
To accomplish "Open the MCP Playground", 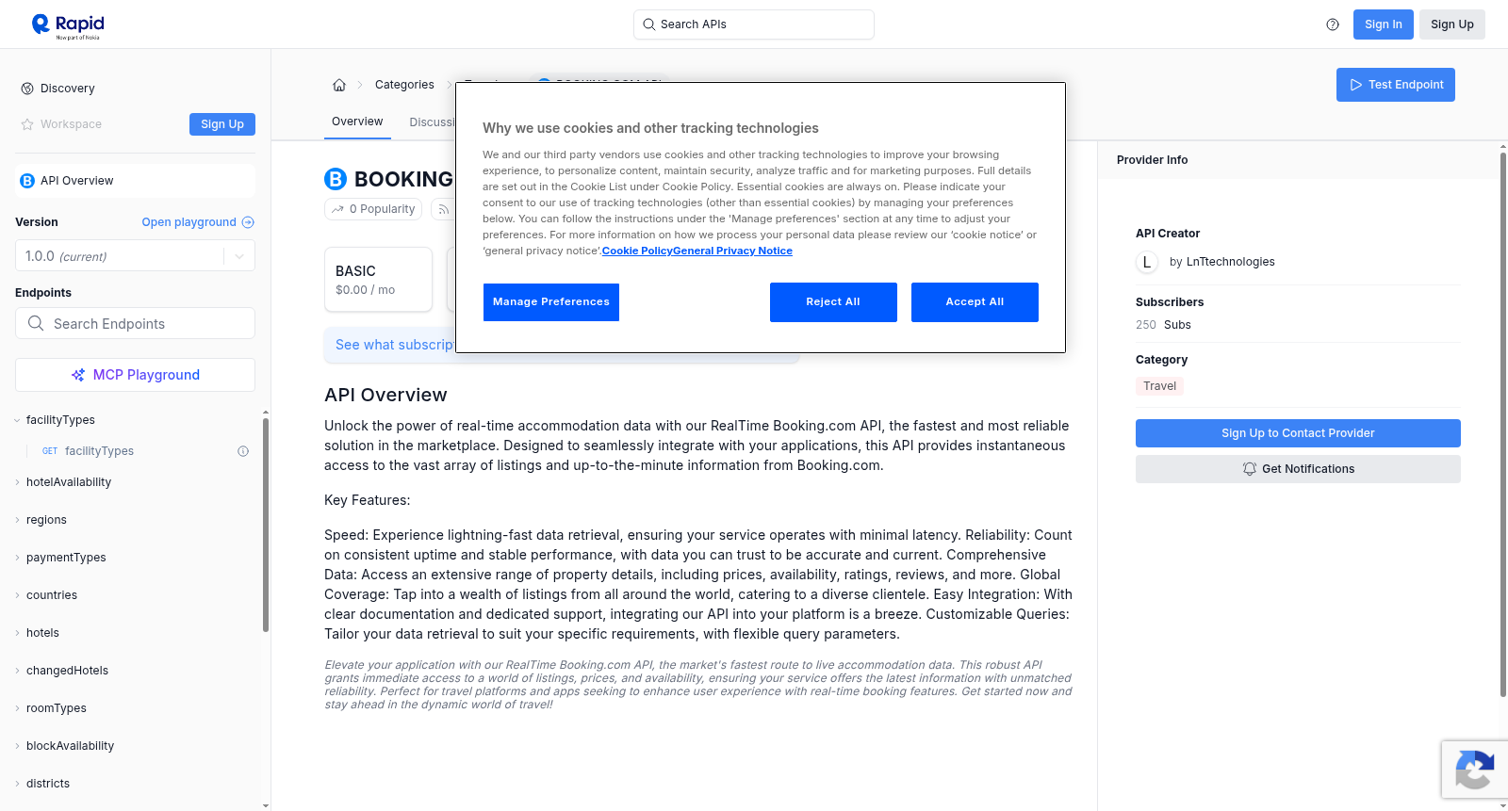I will coord(135,375).
